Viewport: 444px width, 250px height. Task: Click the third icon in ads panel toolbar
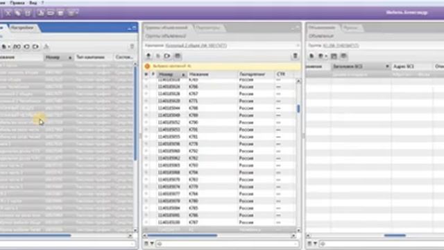point(334,56)
